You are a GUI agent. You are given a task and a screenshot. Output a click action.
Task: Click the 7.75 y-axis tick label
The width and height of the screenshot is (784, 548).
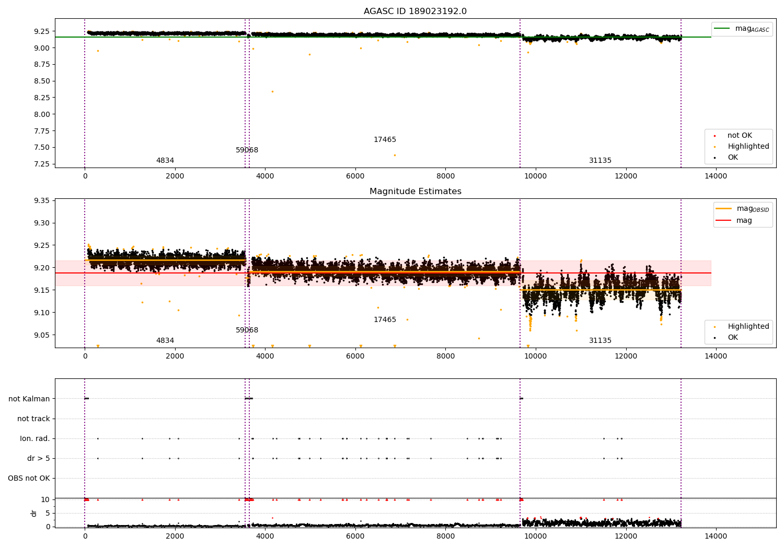(x=41, y=131)
